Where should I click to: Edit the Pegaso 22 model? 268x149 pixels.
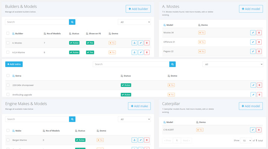pos(253,51)
